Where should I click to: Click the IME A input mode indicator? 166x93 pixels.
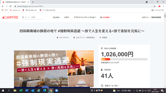[94, 90]
